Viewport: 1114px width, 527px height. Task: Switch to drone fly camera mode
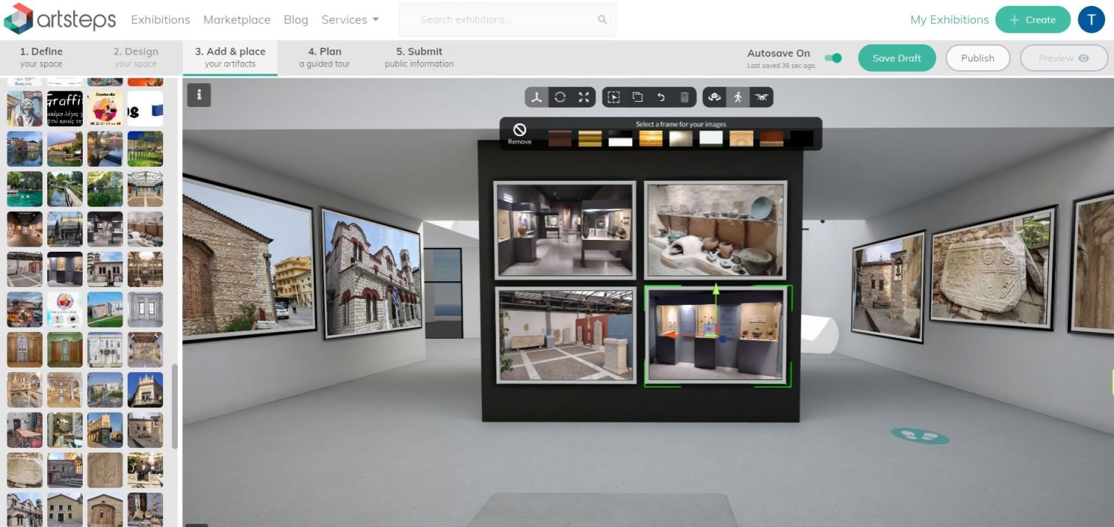(x=761, y=97)
